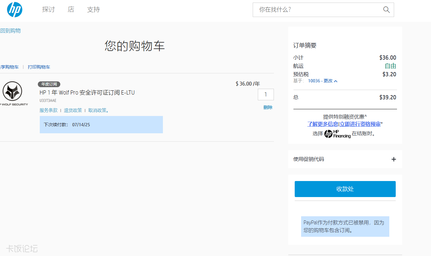The image size is (431, 256).
Task: Click the 了解更多信息 financing link
Action: pos(323,124)
